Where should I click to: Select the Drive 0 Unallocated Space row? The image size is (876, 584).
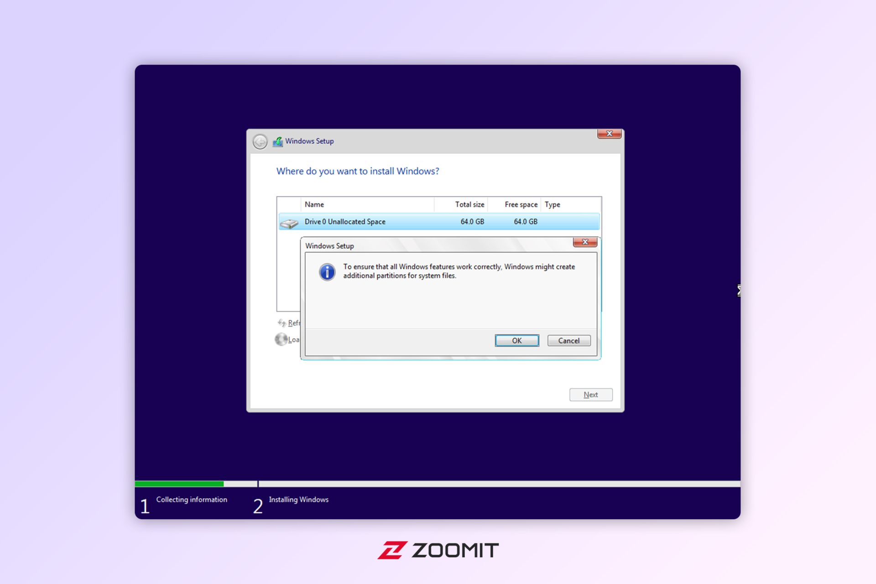439,222
